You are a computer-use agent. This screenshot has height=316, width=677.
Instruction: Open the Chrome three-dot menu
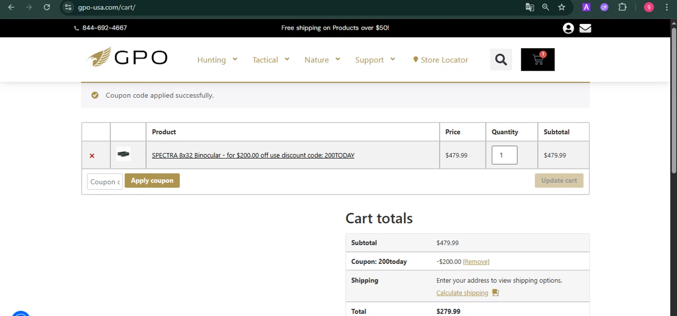[667, 7]
